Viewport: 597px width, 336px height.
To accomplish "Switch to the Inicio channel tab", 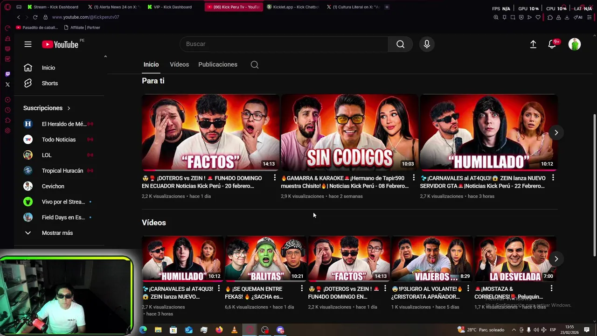I will (x=151, y=64).
